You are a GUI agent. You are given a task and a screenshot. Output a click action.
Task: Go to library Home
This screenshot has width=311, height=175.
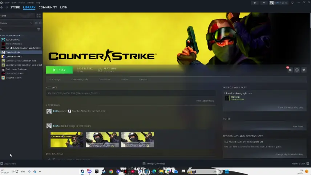pyautogui.click(x=18, y=16)
